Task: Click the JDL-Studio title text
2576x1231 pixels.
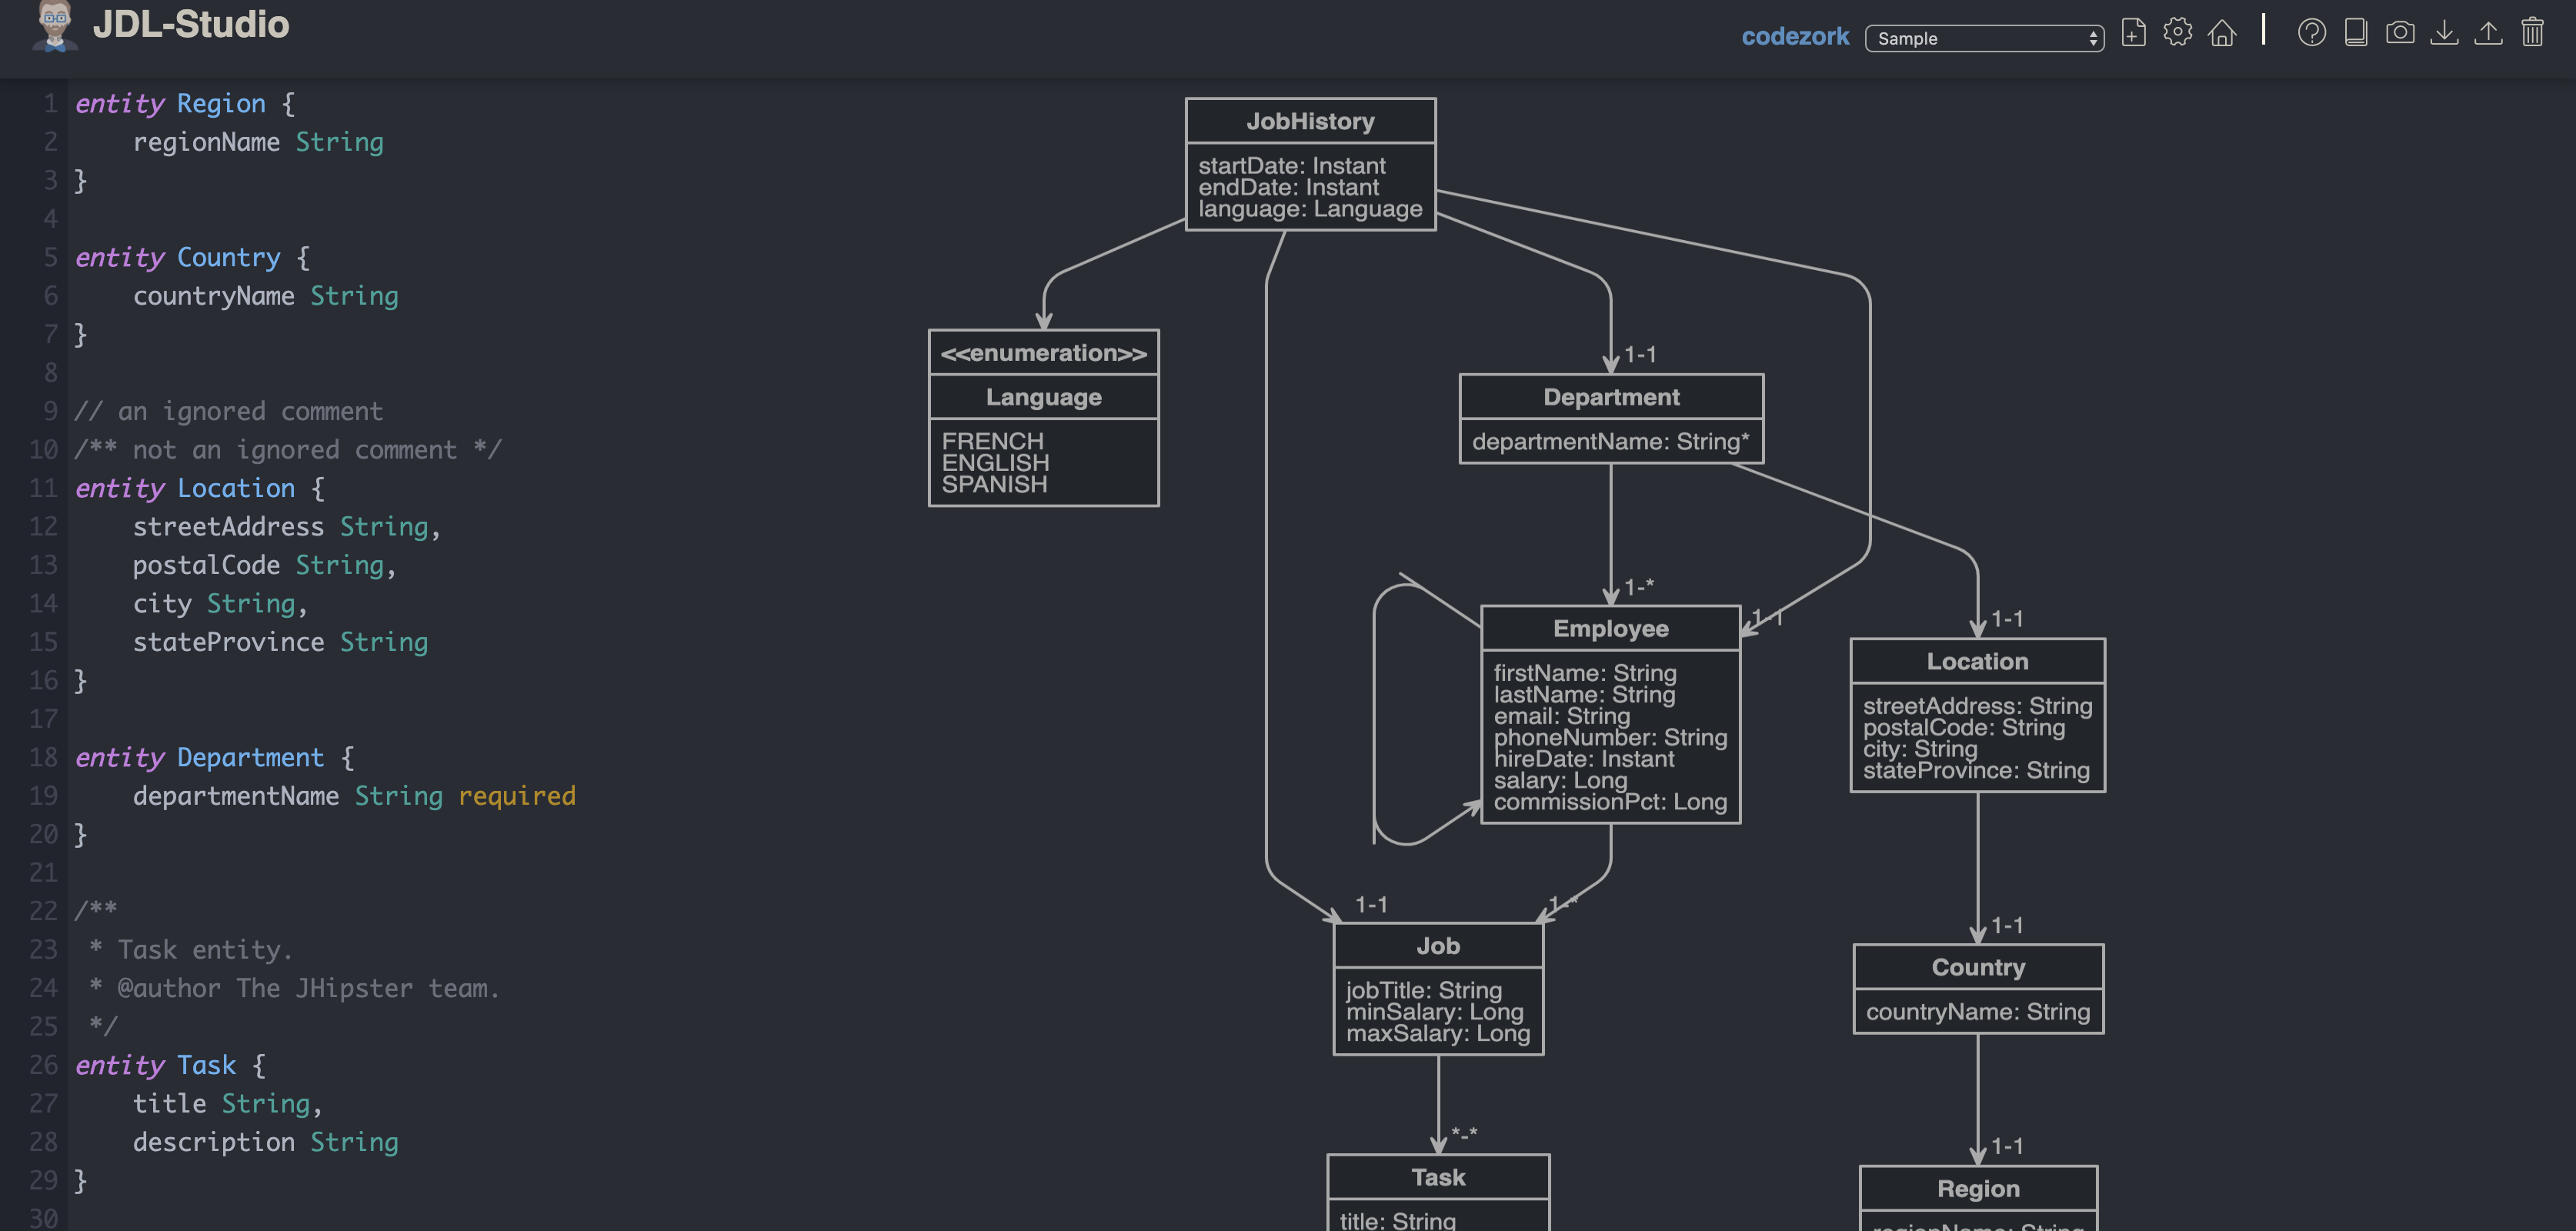Action: click(x=191, y=24)
